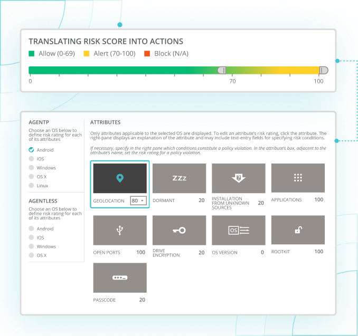Select the Open Ports USB tile

click(120, 231)
